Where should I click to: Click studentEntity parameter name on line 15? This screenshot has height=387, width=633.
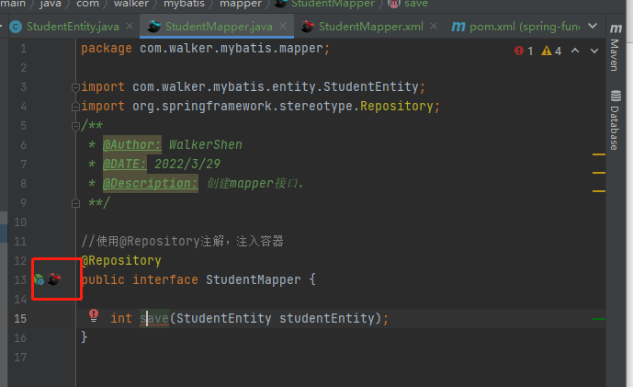[327, 318]
